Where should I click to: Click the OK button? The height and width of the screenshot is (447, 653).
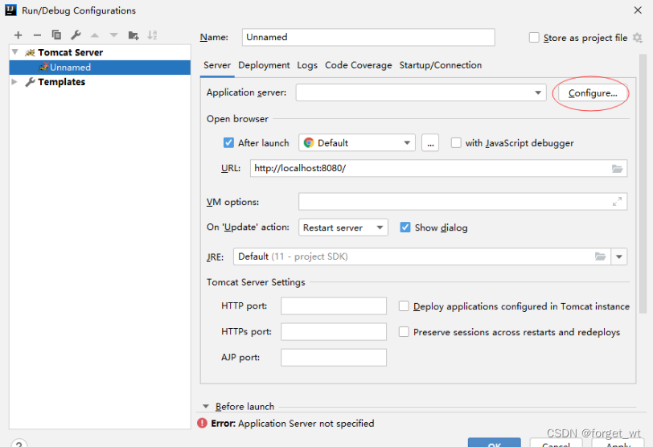pos(494,443)
